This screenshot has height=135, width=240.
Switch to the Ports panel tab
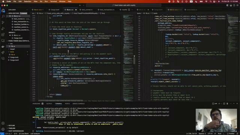pyautogui.click(x=67, y=103)
